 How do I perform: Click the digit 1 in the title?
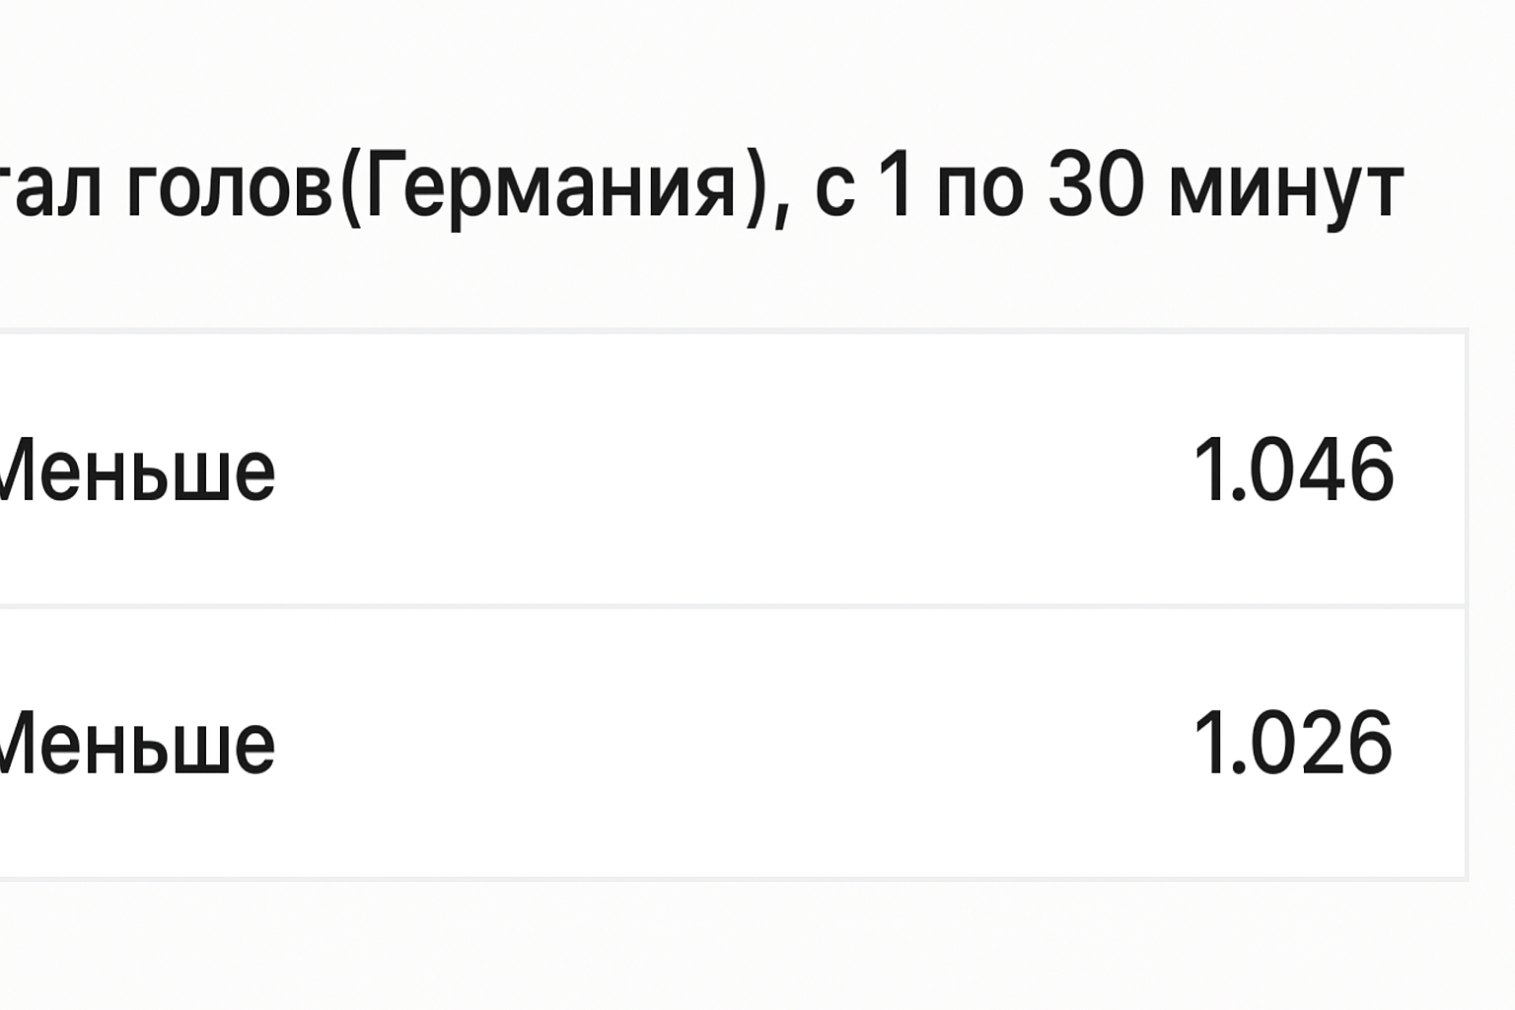click(x=896, y=187)
